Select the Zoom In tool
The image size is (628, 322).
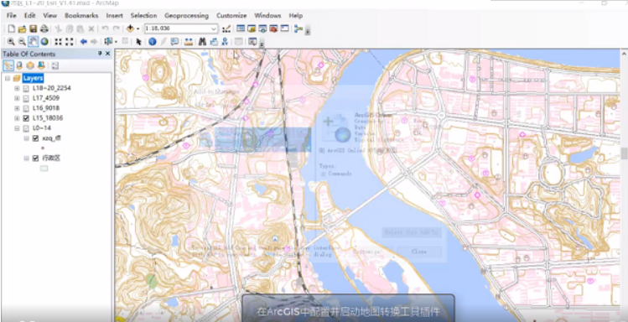[11, 41]
